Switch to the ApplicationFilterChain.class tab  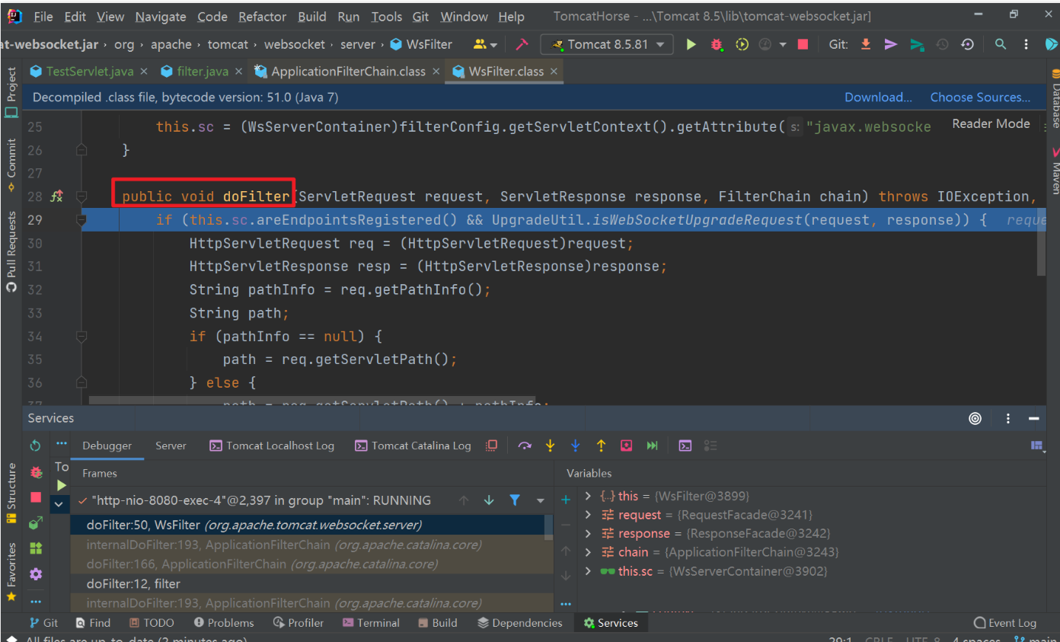[x=347, y=71]
